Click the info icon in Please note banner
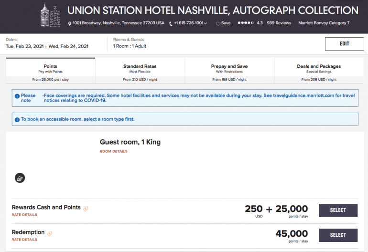The height and width of the screenshot is (252, 368). pyautogui.click(x=17, y=96)
